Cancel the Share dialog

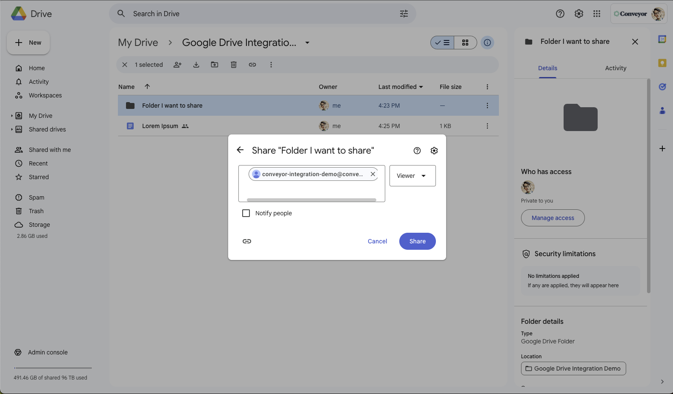pos(377,241)
